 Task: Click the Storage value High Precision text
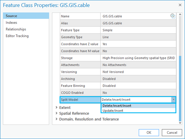pyautogui.click(x=138, y=58)
